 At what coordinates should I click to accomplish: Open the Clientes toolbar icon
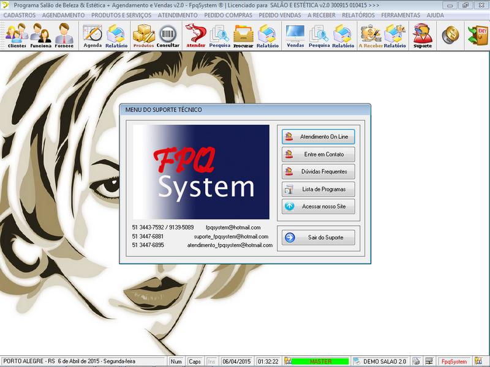click(17, 35)
